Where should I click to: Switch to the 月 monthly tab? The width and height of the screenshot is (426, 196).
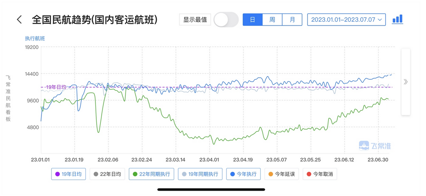(x=293, y=20)
